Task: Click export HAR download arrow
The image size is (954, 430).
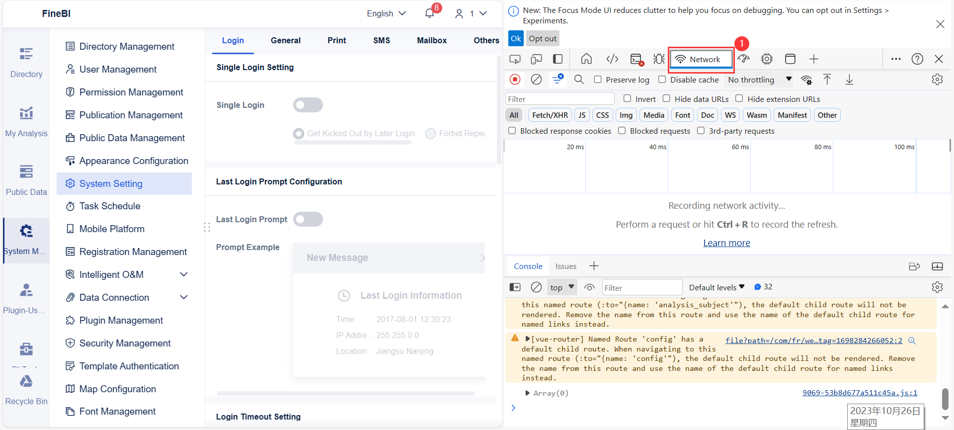Action: [x=849, y=80]
